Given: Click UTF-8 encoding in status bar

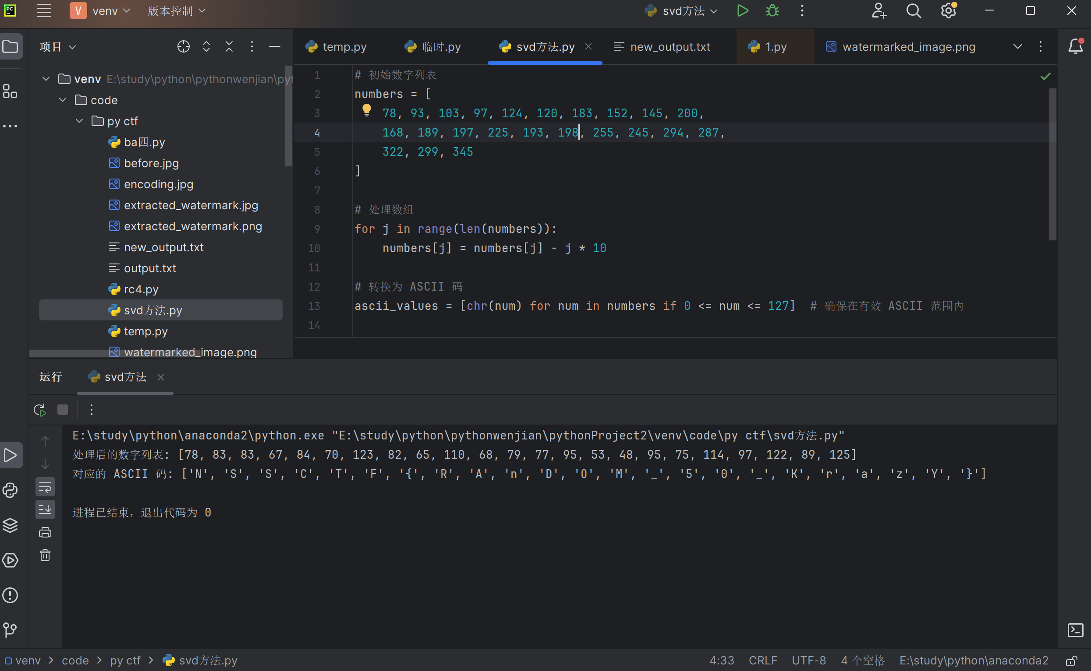Looking at the screenshot, I should coord(808,660).
